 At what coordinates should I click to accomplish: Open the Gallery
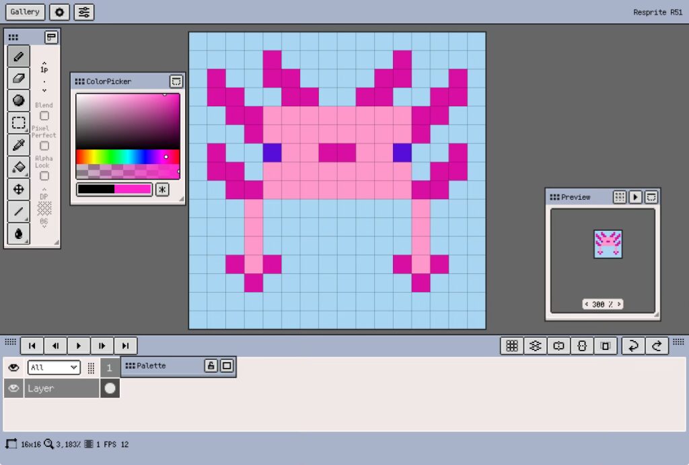[x=24, y=11]
